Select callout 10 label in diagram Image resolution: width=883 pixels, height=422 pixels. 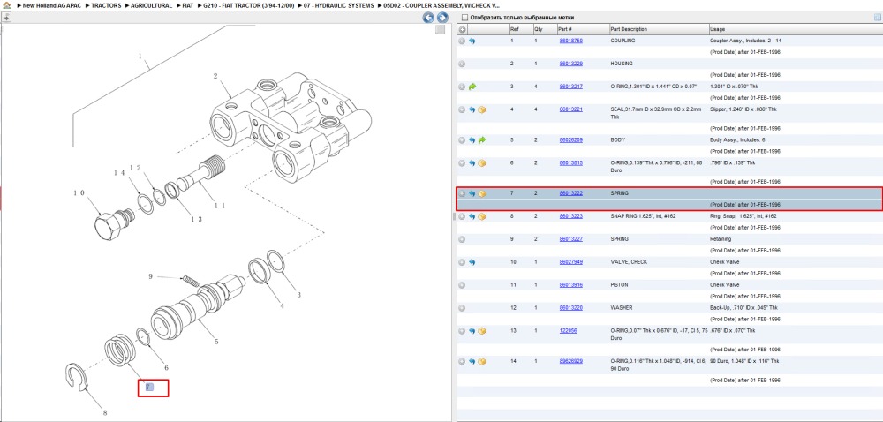(79, 193)
